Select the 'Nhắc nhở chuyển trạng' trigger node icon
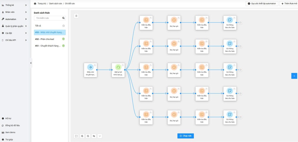This screenshot has width=298, height=142. click(90, 67)
